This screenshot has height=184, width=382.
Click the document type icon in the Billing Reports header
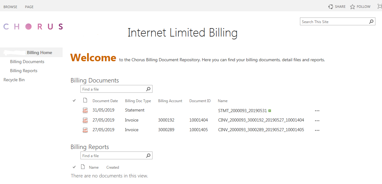83,167
